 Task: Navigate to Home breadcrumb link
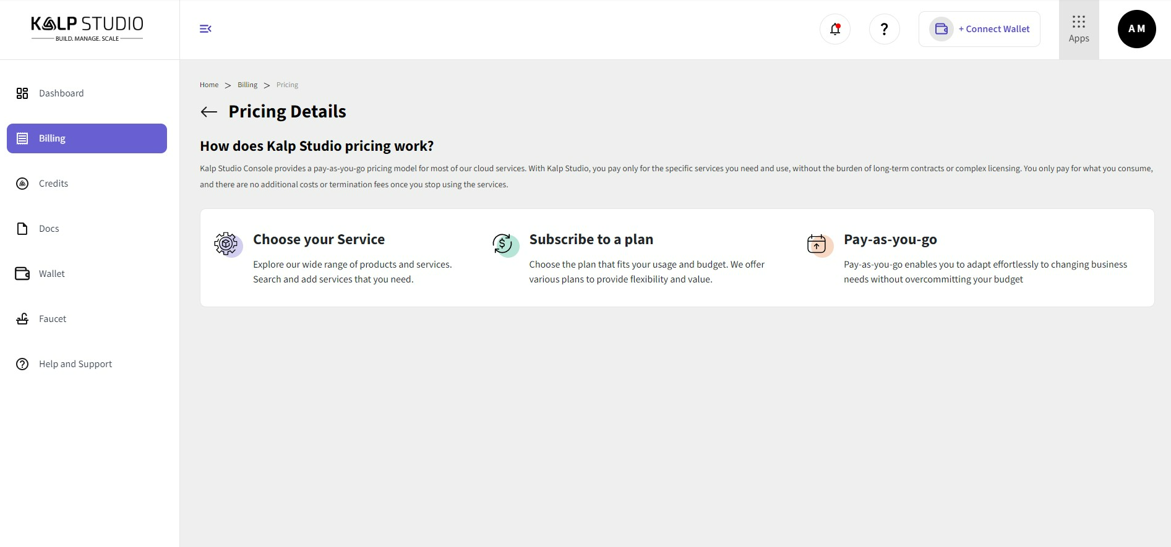(x=209, y=85)
